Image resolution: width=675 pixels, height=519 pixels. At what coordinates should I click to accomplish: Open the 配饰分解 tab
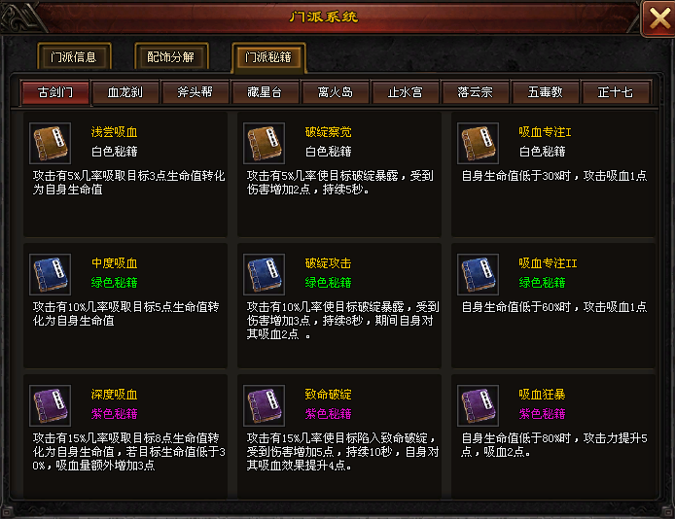(171, 56)
